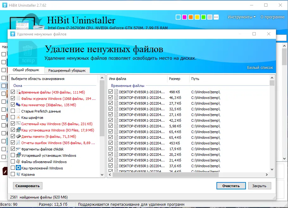Open the Инструменты dropdown menu
Image resolution: width=288 pixels, height=208 pixels.
tap(240, 17)
